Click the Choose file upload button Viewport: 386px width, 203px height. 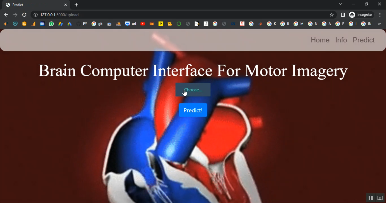[x=193, y=90]
